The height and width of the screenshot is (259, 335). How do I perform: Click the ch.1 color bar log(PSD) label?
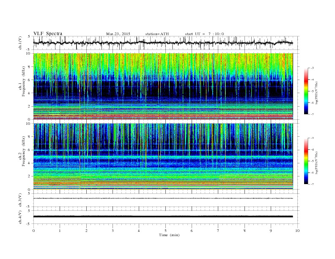tap(317, 93)
